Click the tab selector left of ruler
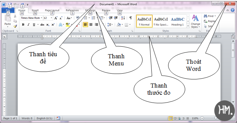Viewport: 237px width, 123px height. pyautogui.click(x=5, y=36)
